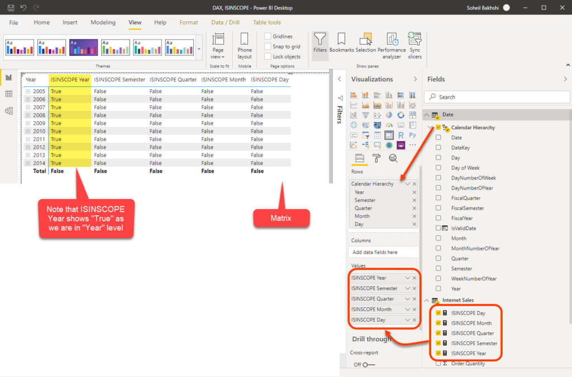The height and width of the screenshot is (377, 572).
Task: Open the Performance analyzer pane
Action: coord(392,46)
